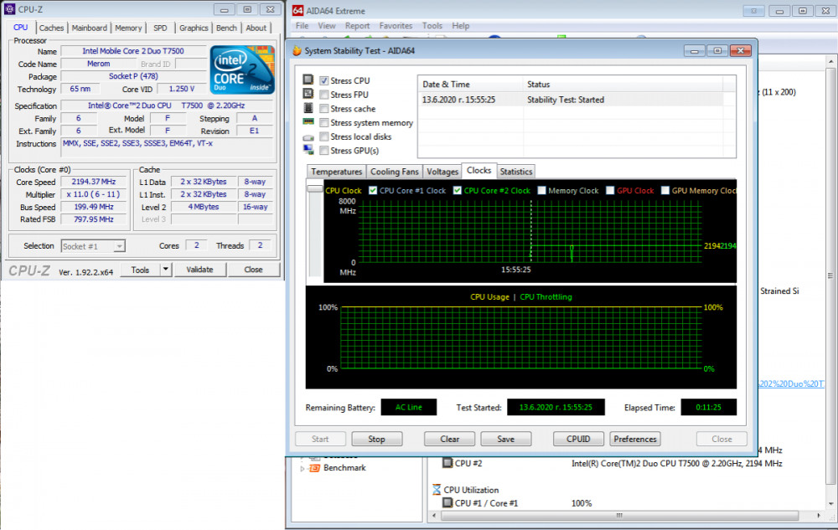Image resolution: width=838 pixels, height=530 pixels.
Task: Click the hard disk icon beside Stress local disks
Action: click(309, 136)
